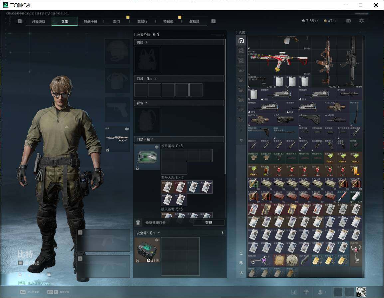Viewport: 384px width, 298px height.
Task: Open the 部门 tab
Action: tap(116, 21)
